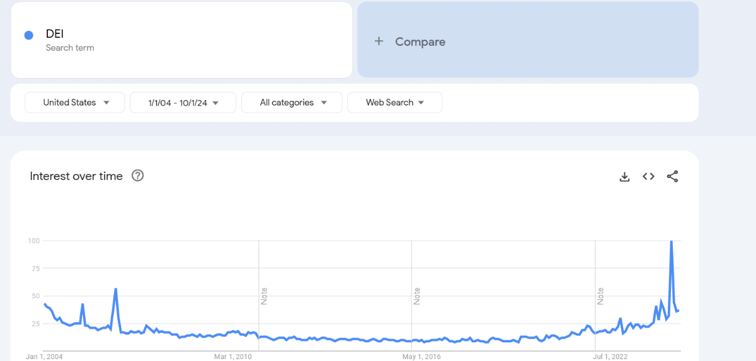Open the All categories dropdown

pos(292,103)
